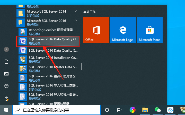This screenshot has width=185, height=115.
Task: Click Data Quality Client app icon
Action: (23, 41)
